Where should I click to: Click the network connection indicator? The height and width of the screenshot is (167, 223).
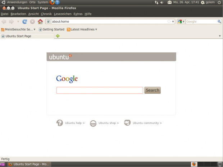(156, 3)
